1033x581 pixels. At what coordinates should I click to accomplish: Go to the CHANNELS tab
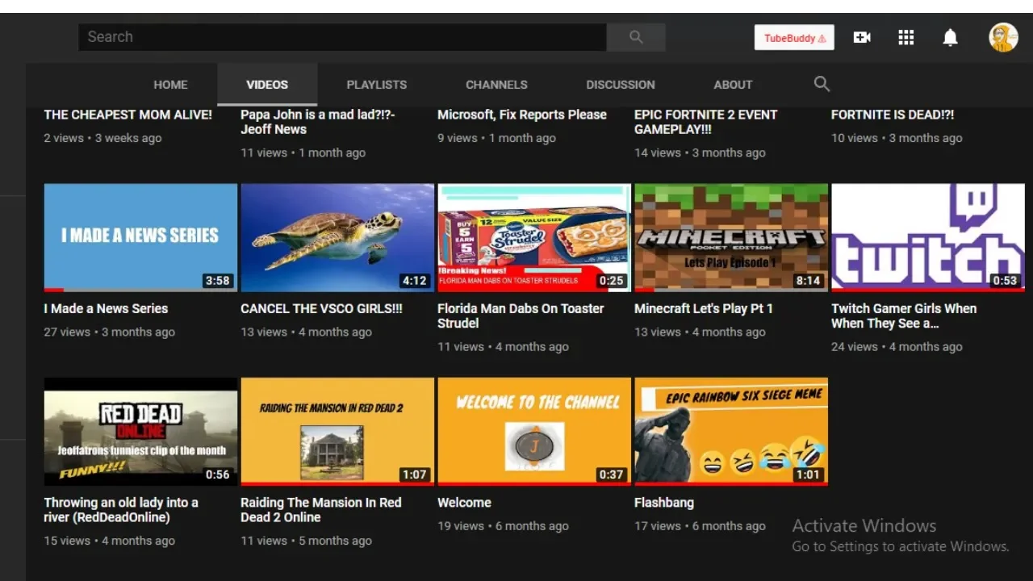496,85
